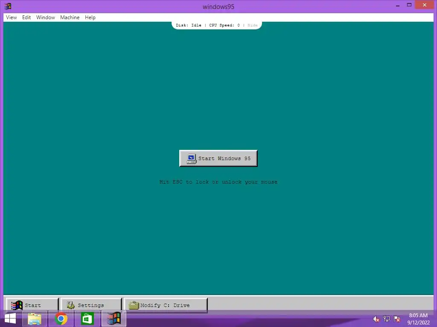The height and width of the screenshot is (327, 437).
Task: Close the windows95 window
Action: (425, 5)
